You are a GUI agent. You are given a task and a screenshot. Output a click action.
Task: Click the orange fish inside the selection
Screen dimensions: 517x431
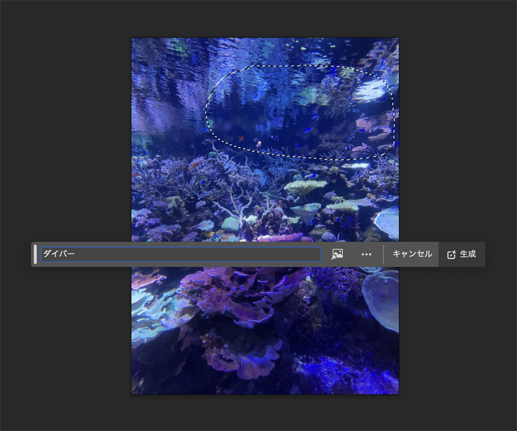tap(258, 144)
